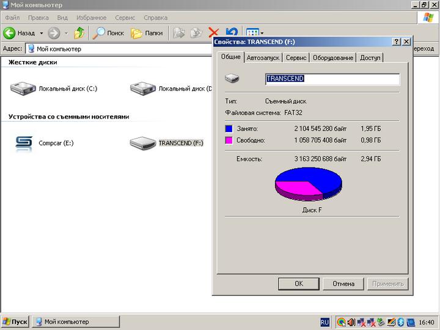Click the speaker volume tray icon
The height and width of the screenshot is (330, 440).
(x=351, y=322)
